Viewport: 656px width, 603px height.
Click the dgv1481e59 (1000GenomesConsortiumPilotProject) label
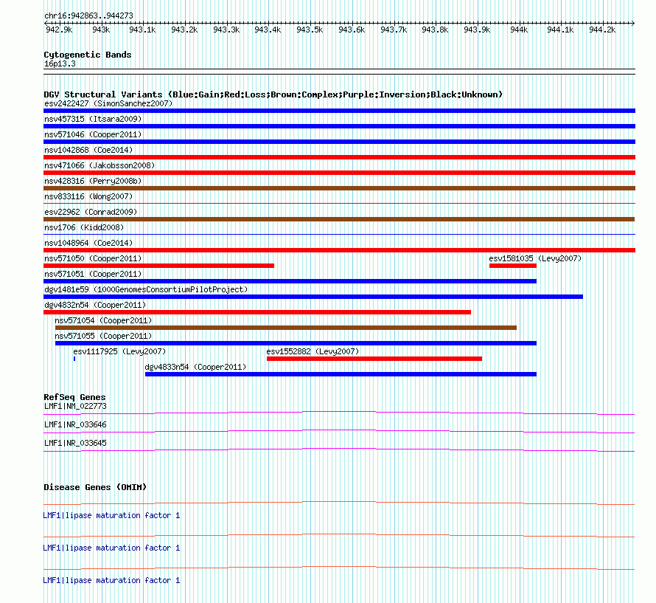pyautogui.click(x=146, y=289)
